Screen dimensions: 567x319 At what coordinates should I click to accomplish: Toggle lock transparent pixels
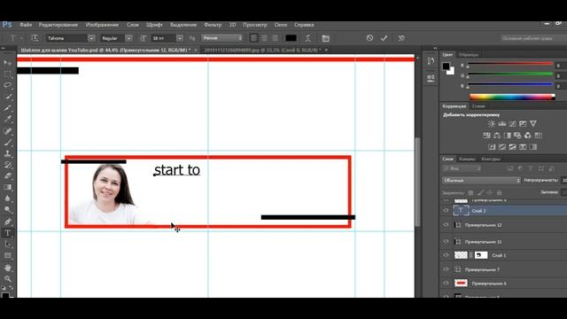pos(470,193)
